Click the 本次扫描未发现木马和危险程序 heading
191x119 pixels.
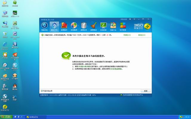point(89,56)
